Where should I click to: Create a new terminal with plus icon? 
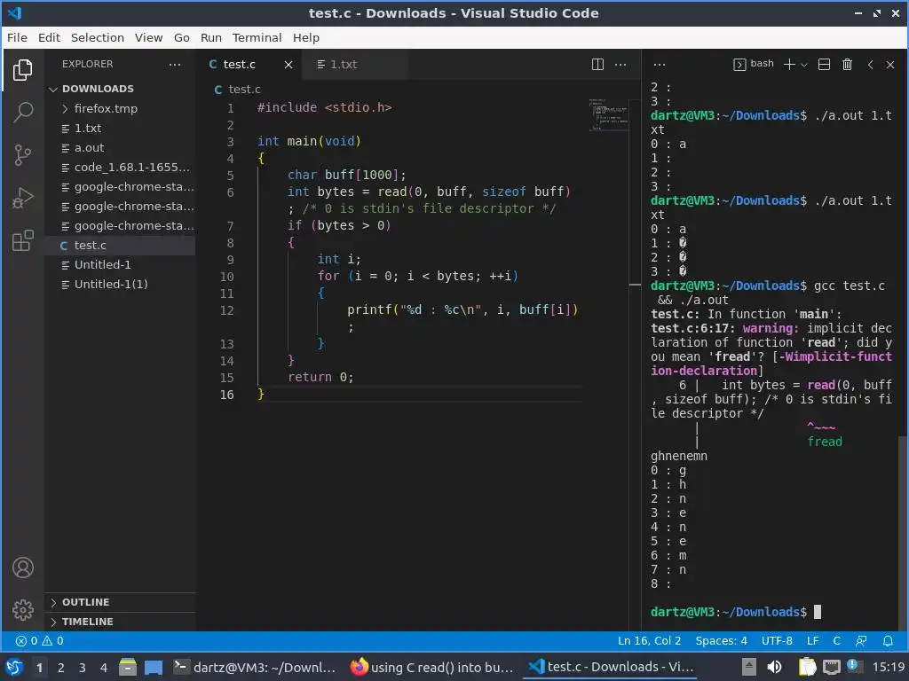(789, 64)
